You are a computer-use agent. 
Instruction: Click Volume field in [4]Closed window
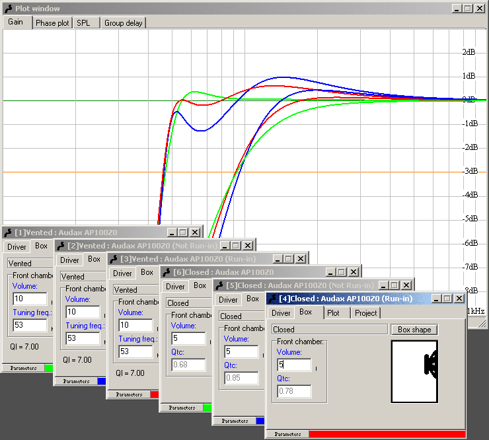click(294, 365)
